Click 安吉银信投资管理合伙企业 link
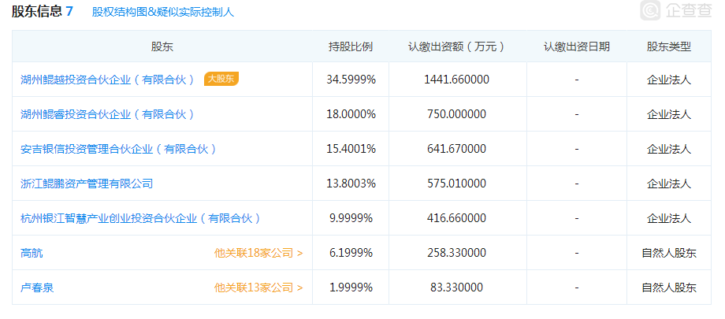The width and height of the screenshot is (725, 319). coord(118,149)
